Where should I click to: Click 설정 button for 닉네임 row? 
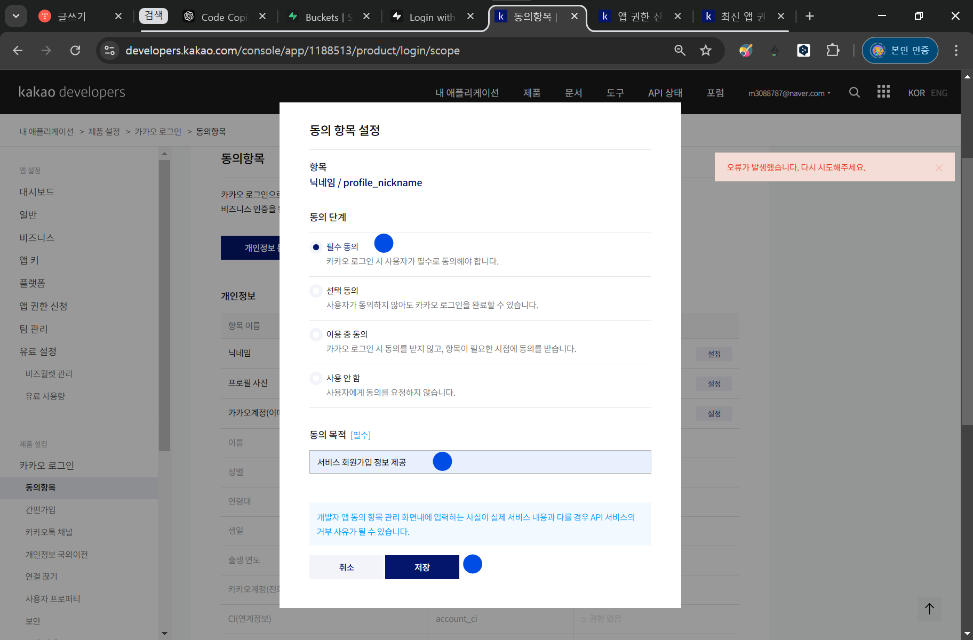point(714,354)
